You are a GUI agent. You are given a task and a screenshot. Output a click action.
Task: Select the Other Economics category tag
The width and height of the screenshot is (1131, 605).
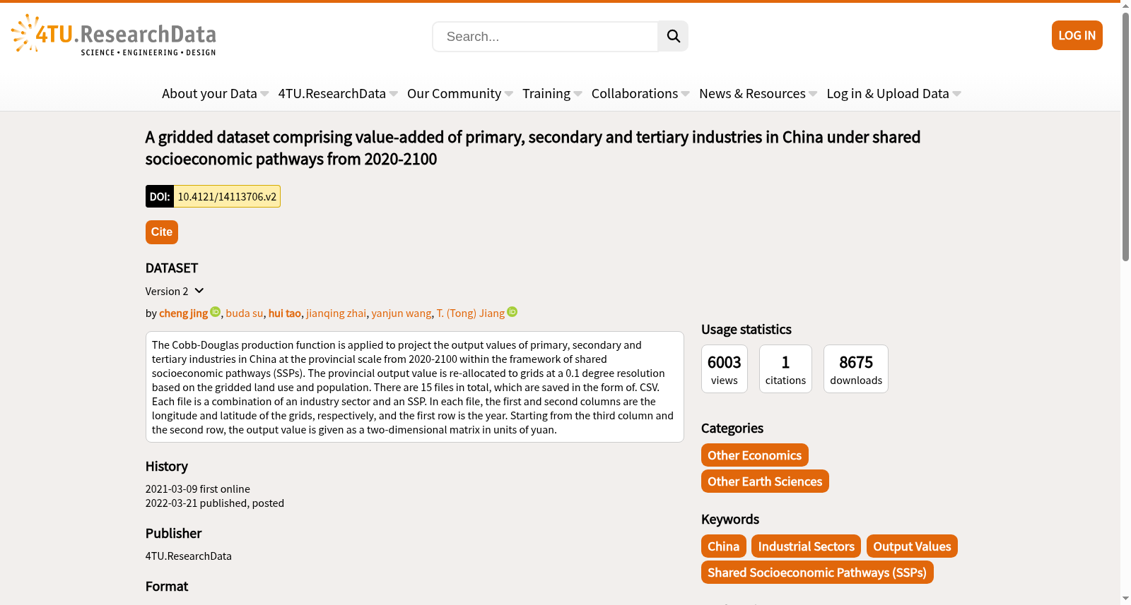coord(754,455)
